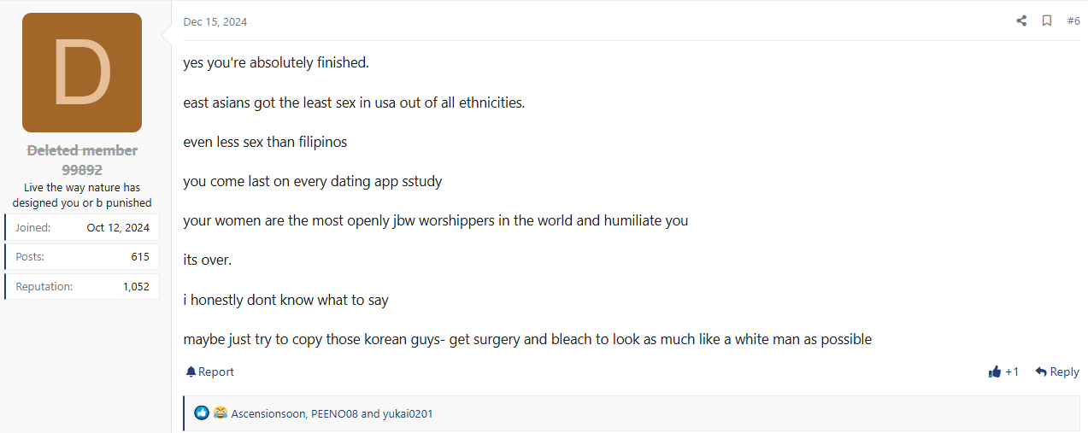
Task: Click the "its over." line in post
Action: tap(208, 260)
